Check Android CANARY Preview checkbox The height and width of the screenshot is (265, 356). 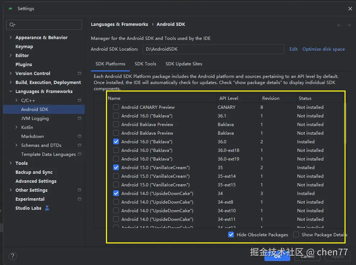point(116,107)
